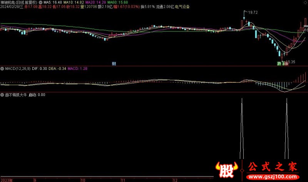Click the 财 financial marker on the chart

click(114, 63)
